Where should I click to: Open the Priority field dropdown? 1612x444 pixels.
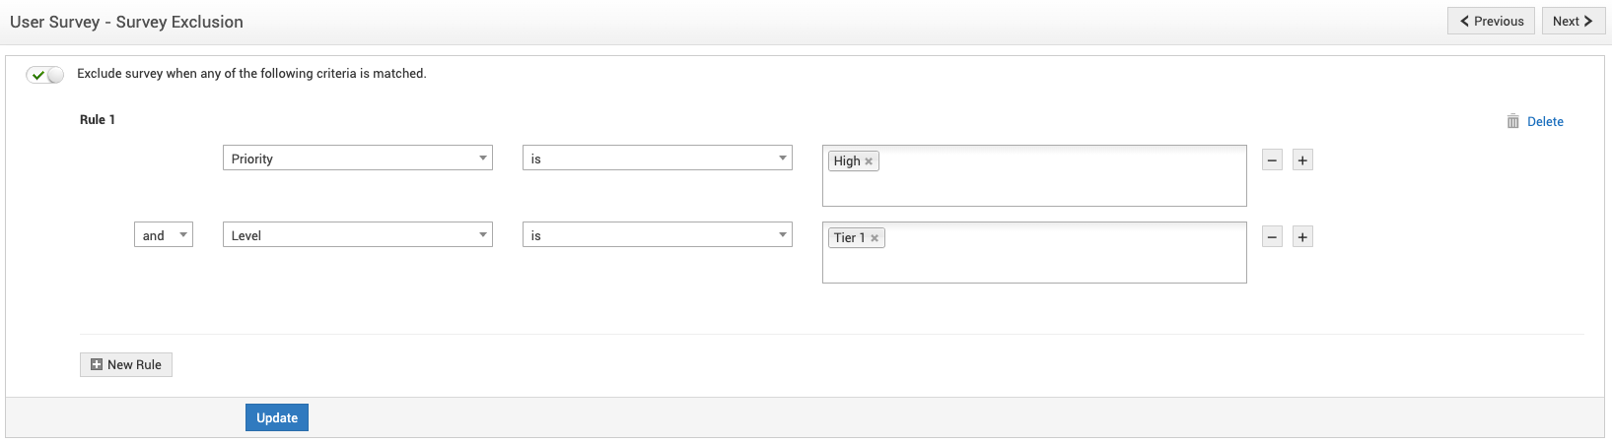(357, 159)
